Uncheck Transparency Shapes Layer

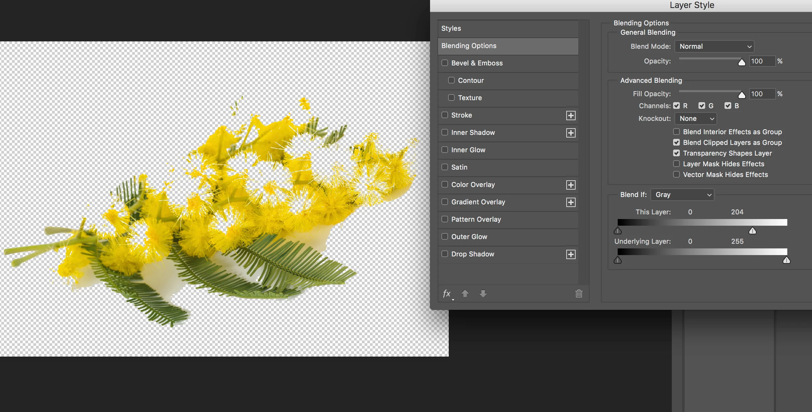point(676,153)
